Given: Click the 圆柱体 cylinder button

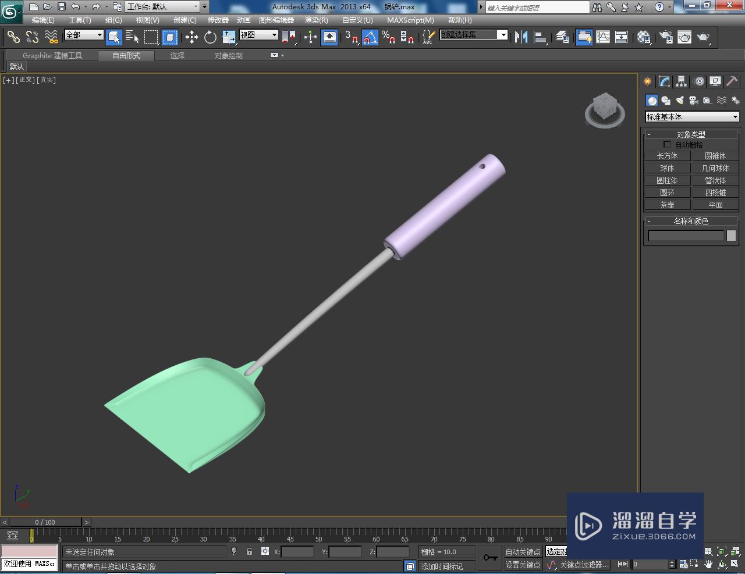Looking at the screenshot, I should [x=668, y=180].
